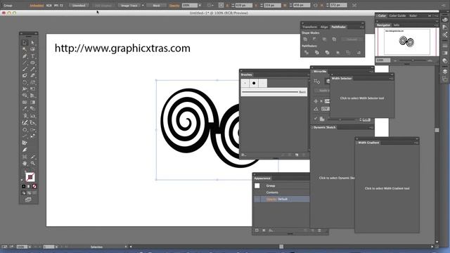This screenshot has height=253, width=450.
Task: Click the Mask button
Action: click(156, 6)
